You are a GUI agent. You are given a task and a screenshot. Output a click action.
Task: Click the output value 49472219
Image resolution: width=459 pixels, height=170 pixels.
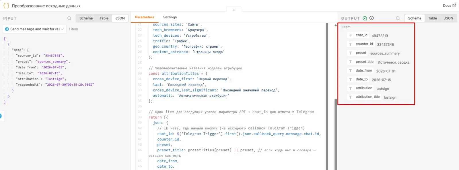coord(380,36)
